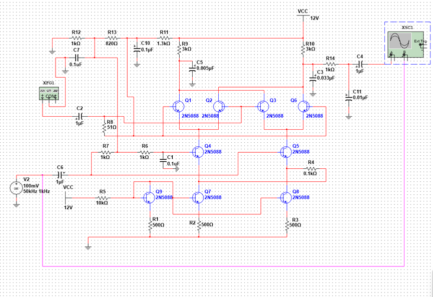Select transistor Q4 symbol
The image size is (433, 297).
click(x=198, y=151)
